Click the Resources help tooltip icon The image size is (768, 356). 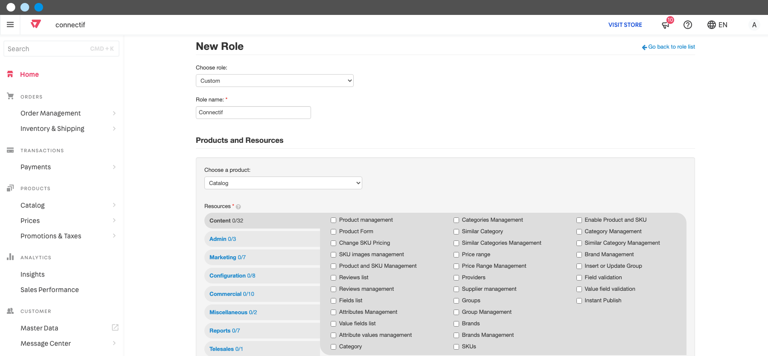pyautogui.click(x=239, y=207)
